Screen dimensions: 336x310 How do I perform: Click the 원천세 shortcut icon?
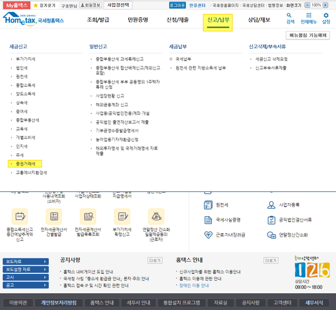pos(208,205)
